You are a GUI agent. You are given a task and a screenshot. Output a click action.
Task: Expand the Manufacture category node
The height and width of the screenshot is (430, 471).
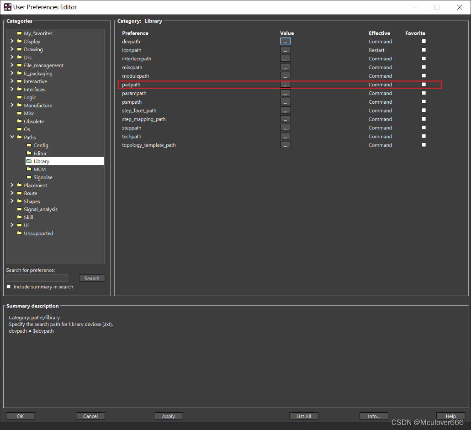tap(12, 105)
